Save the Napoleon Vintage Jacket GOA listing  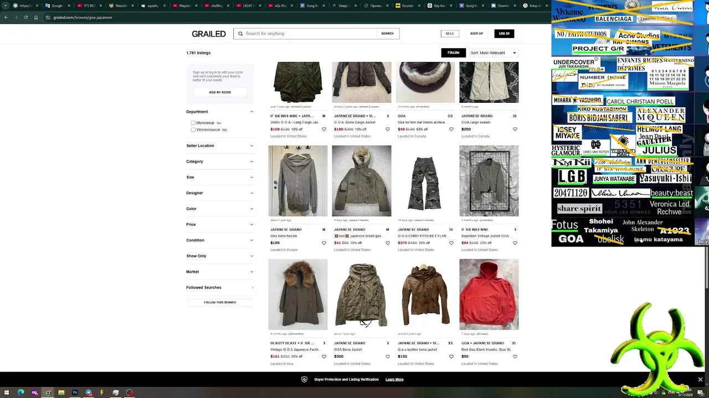[x=515, y=243]
